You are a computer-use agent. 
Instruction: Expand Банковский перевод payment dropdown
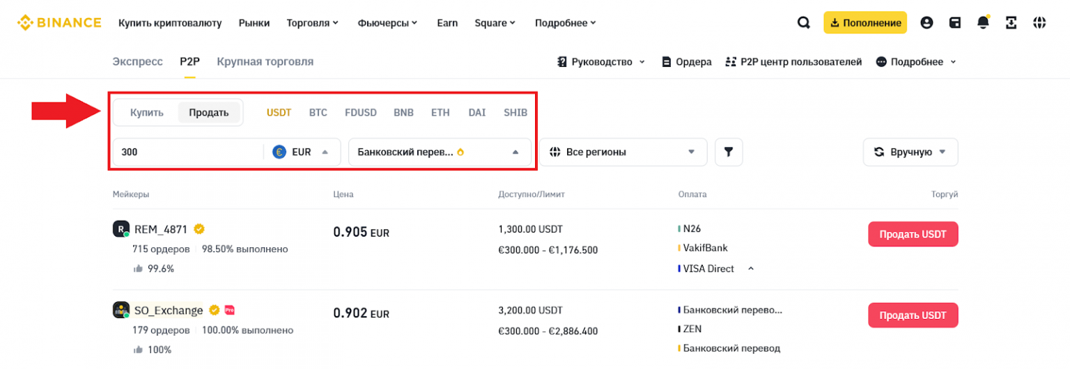(x=439, y=152)
